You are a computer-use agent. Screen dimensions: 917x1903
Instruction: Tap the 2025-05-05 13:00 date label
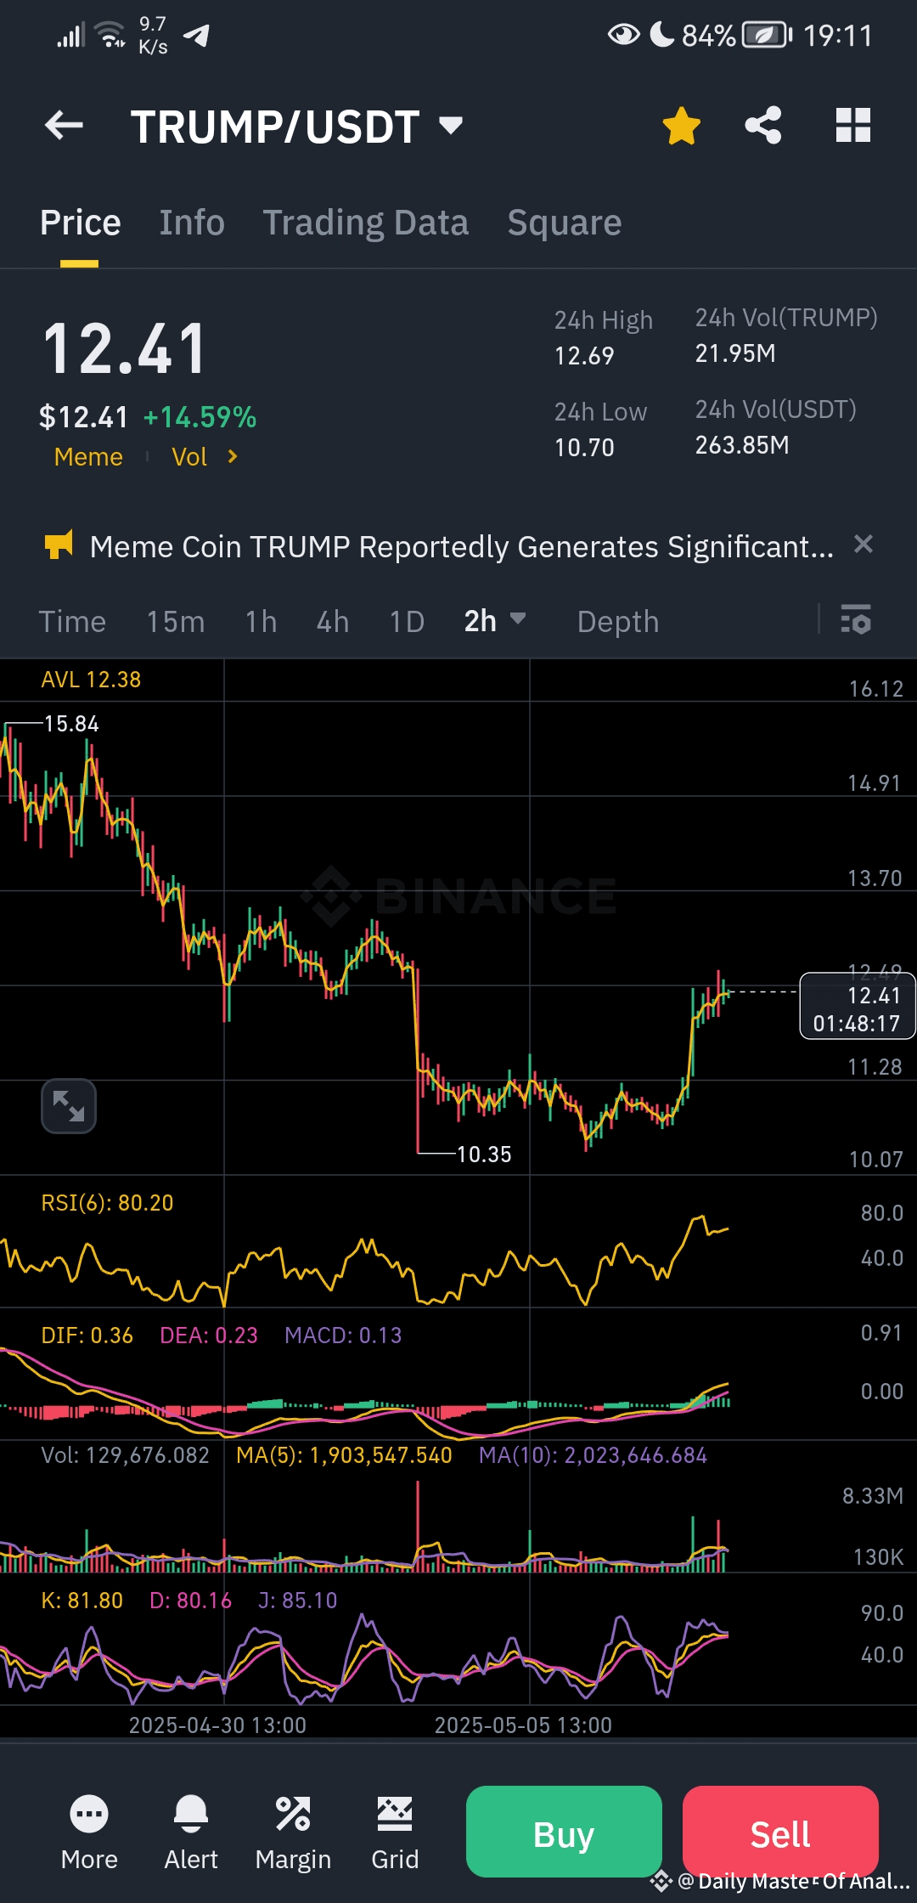click(523, 1725)
